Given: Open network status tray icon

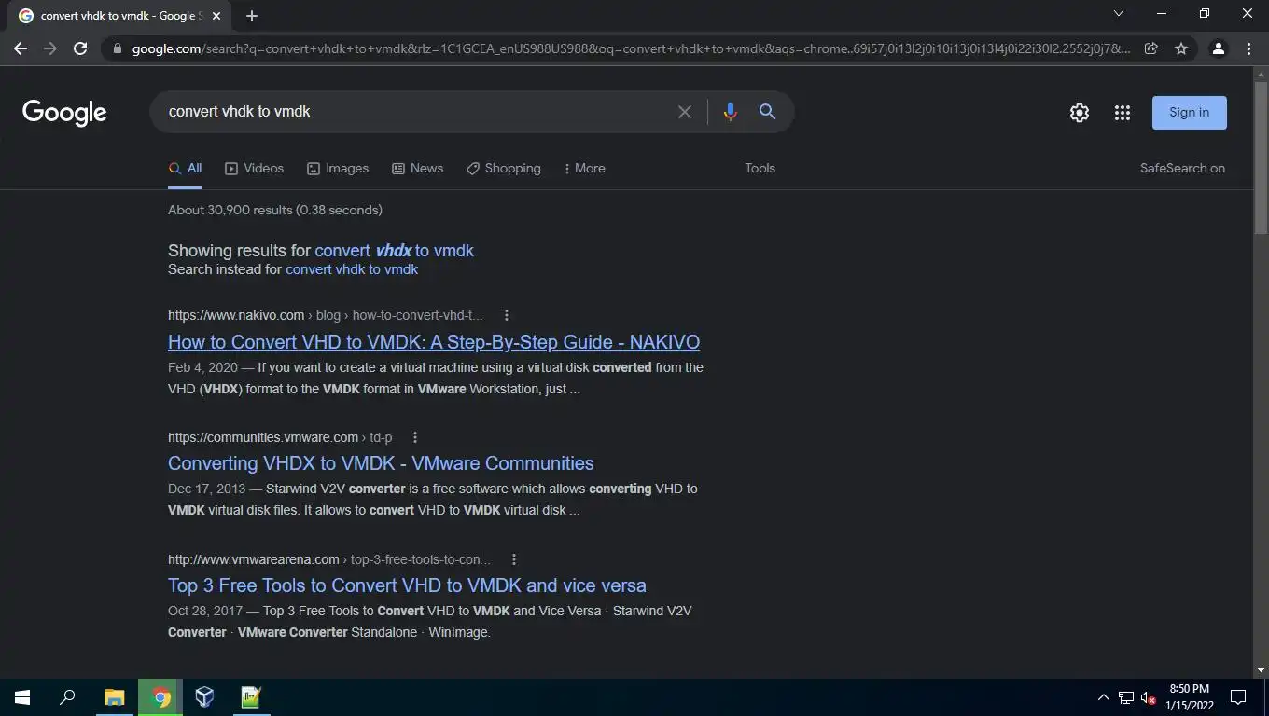Looking at the screenshot, I should tap(1126, 697).
